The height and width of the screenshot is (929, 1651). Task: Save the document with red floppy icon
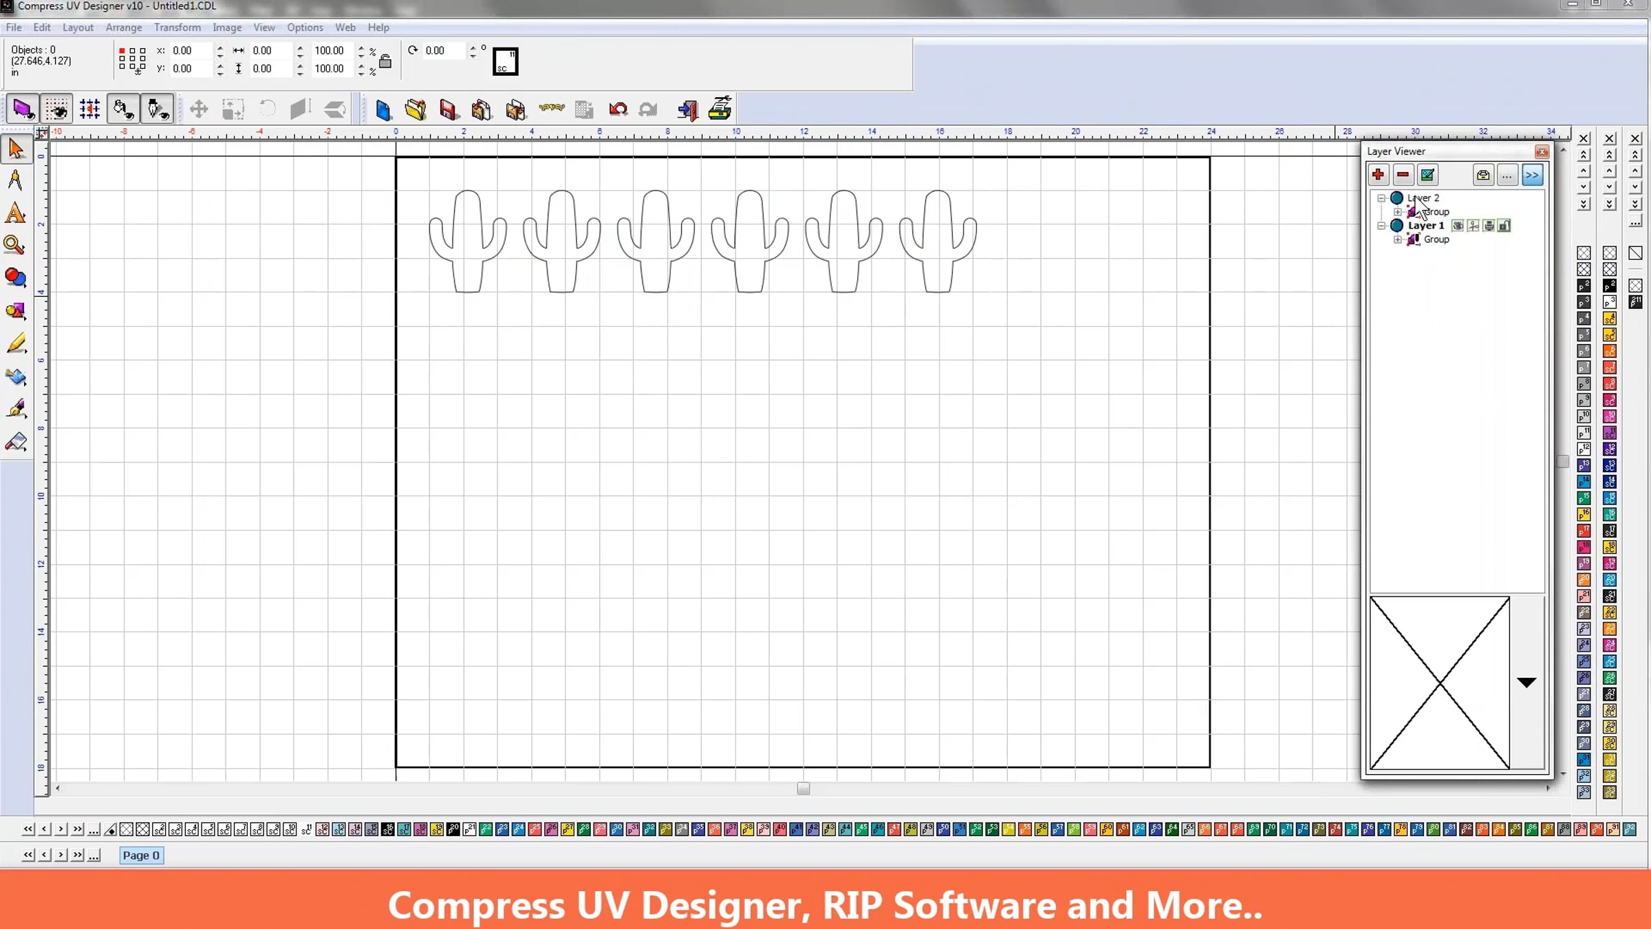[x=449, y=109]
